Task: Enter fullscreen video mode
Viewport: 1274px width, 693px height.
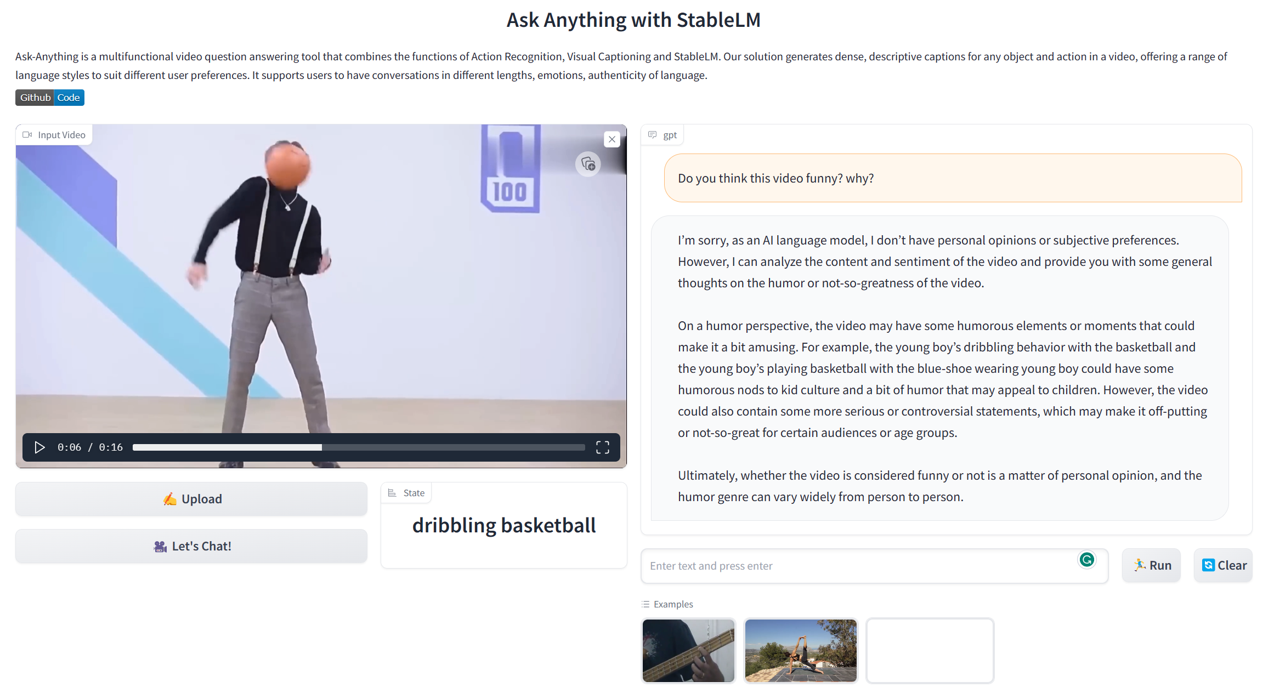Action: pyautogui.click(x=602, y=447)
